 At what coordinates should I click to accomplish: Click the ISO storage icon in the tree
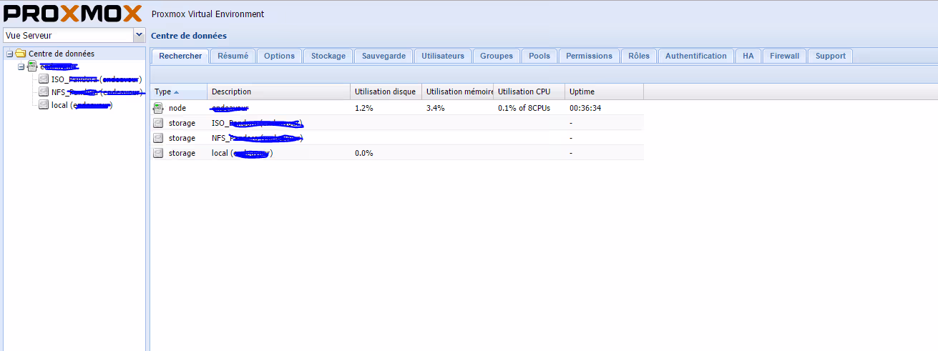point(44,79)
